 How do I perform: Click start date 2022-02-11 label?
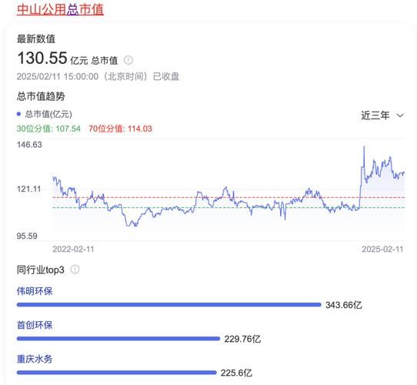tap(73, 249)
